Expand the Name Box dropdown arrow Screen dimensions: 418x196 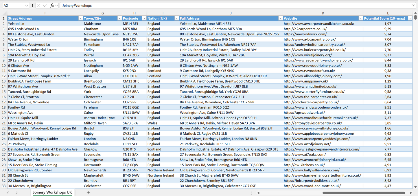[27, 6]
